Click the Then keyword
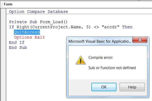 (x=127, y=27)
